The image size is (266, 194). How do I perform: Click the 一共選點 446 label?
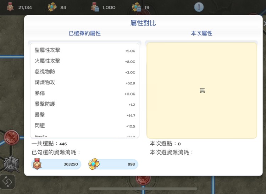49,144
